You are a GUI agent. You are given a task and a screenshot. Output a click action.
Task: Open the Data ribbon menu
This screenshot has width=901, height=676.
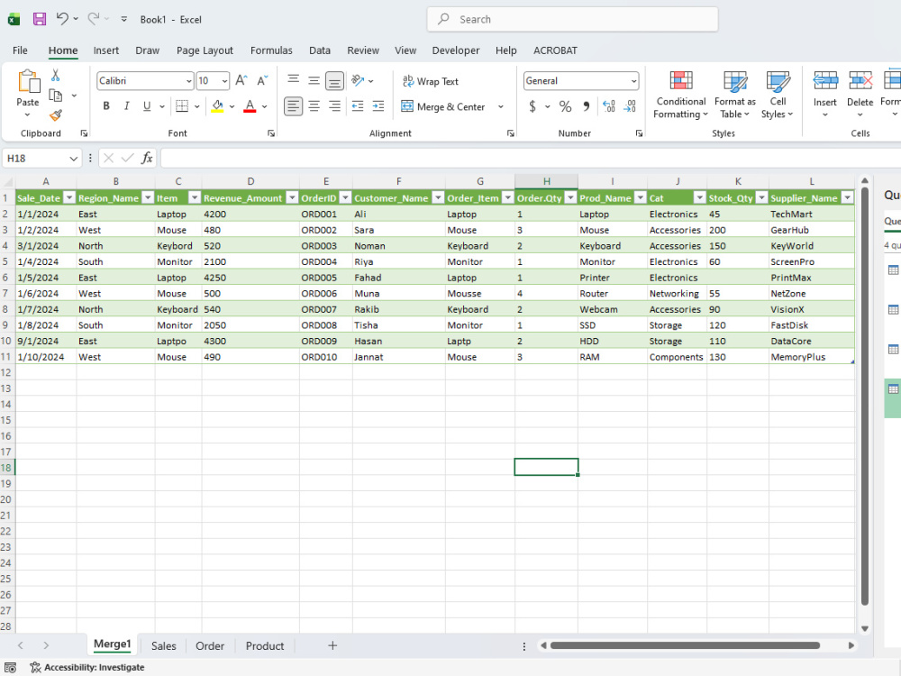point(319,50)
